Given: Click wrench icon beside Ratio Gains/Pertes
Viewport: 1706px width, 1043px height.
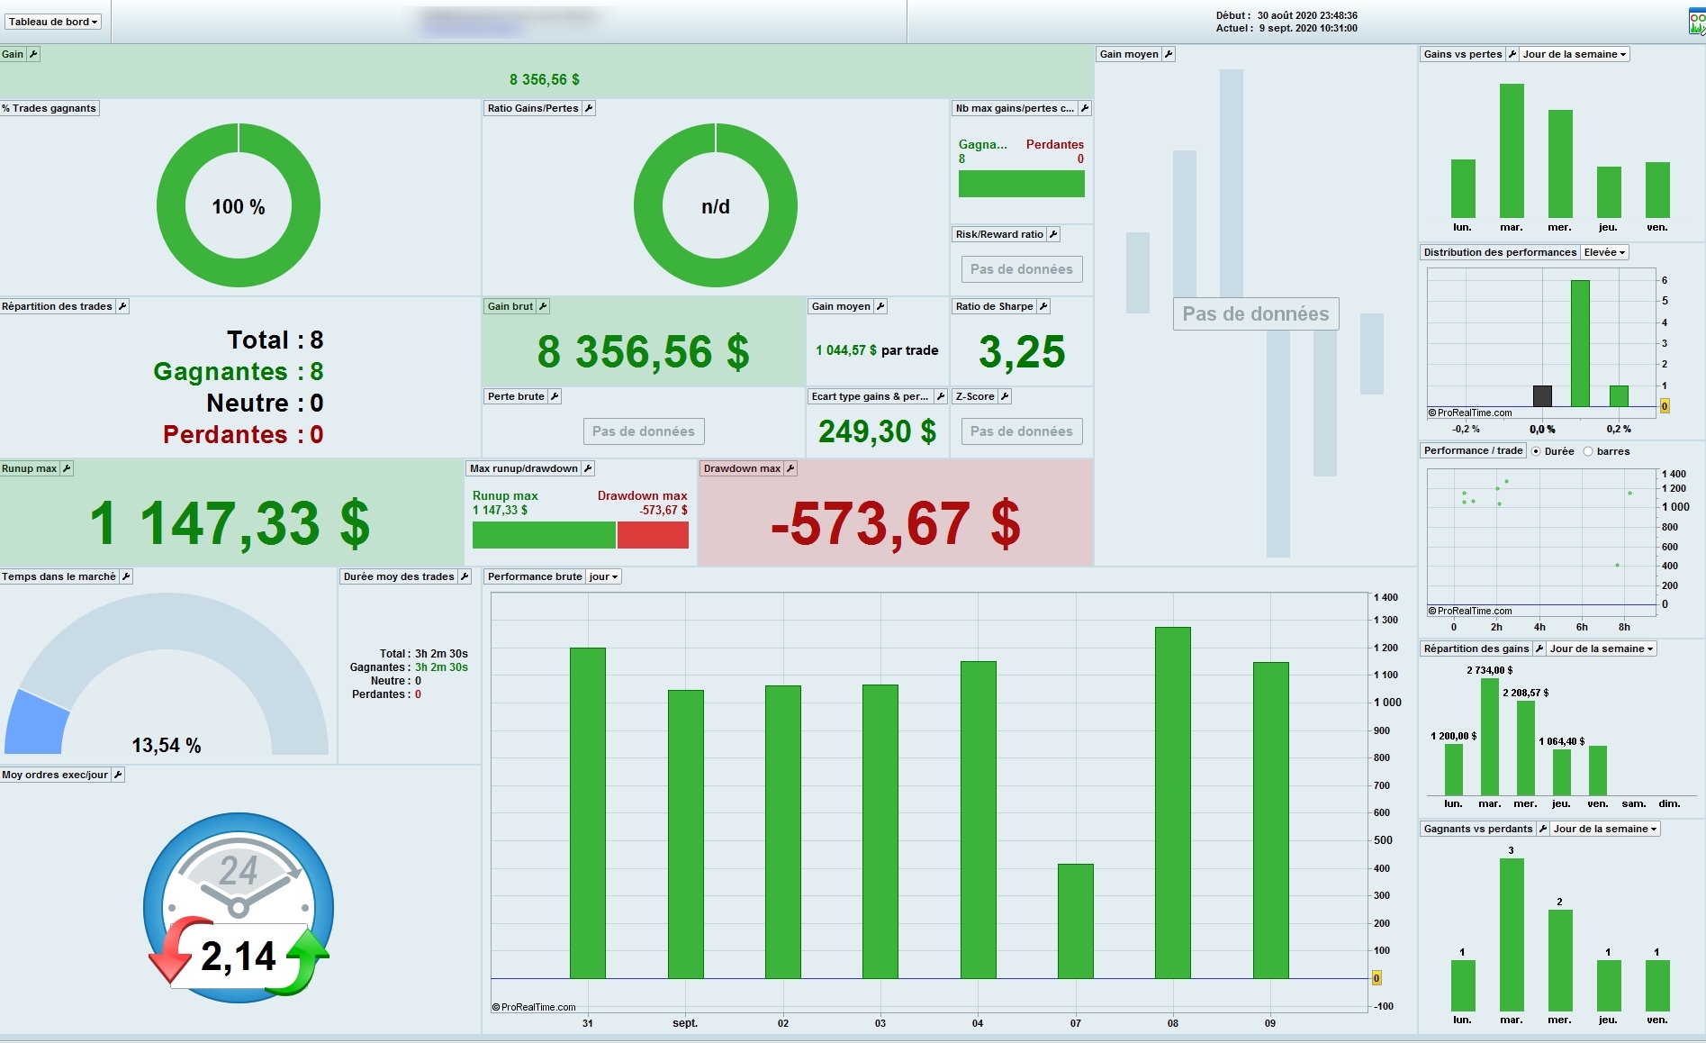Looking at the screenshot, I should (x=589, y=108).
